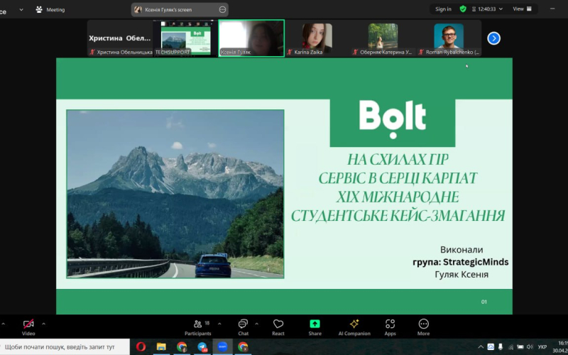Open React emoji reactions
Viewport: 568px width, 355px height.
(x=278, y=327)
